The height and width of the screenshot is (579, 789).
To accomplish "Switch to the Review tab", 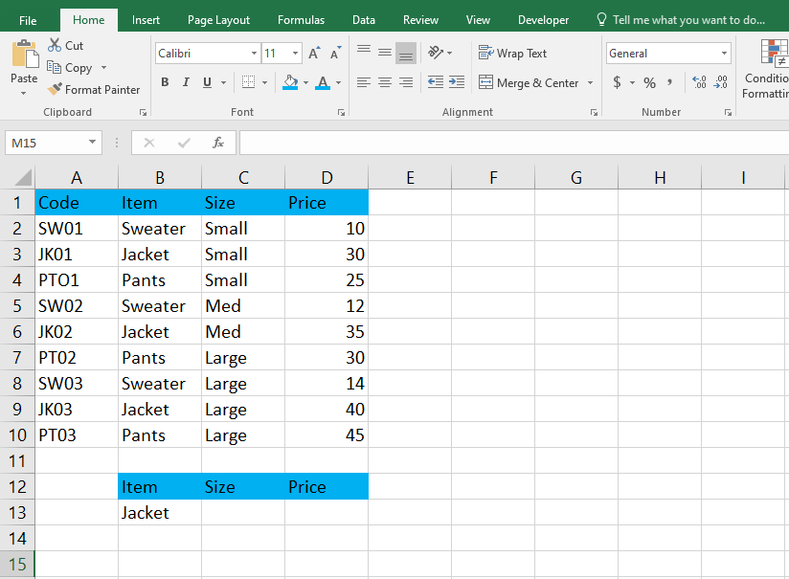I will tap(420, 20).
